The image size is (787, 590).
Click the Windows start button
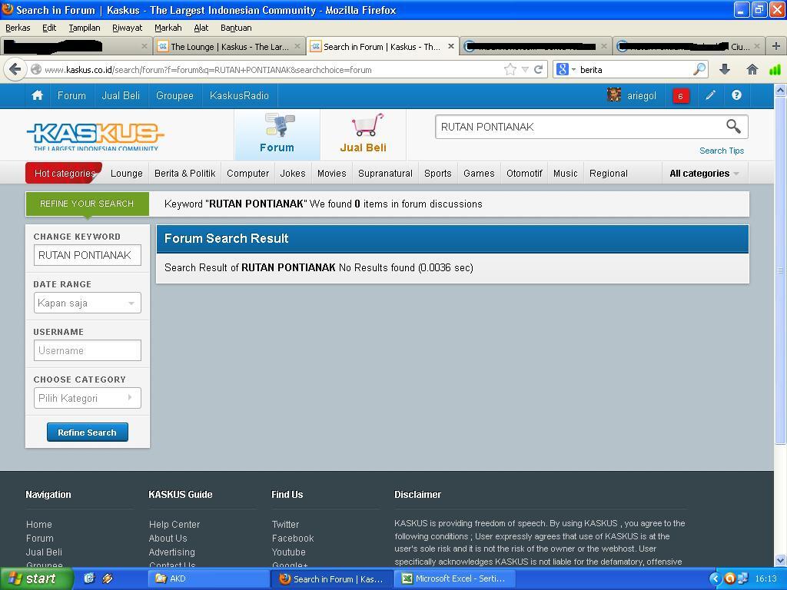tap(36, 578)
